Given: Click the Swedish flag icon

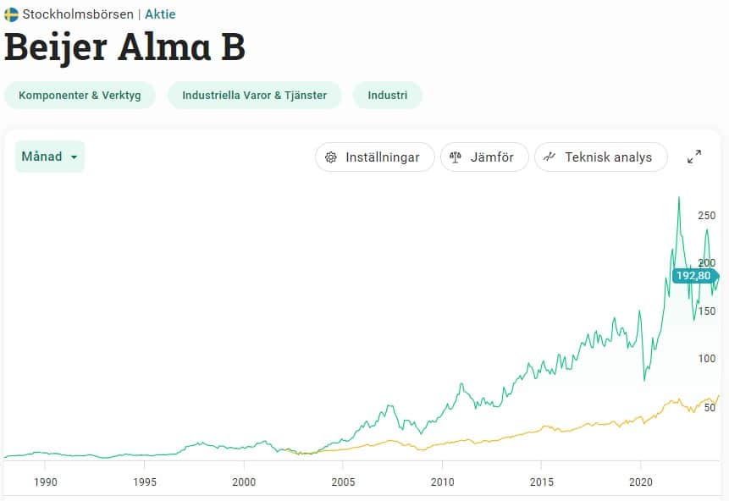Looking at the screenshot, I should (x=12, y=14).
